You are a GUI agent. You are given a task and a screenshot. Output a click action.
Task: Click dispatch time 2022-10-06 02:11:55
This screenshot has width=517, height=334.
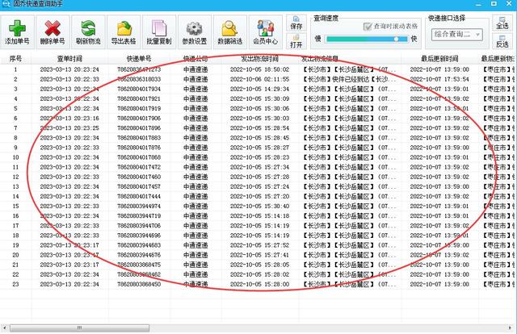pyautogui.click(x=259, y=79)
